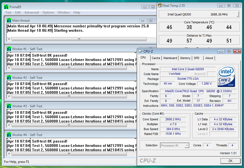Click the core temperature reading 38
The image size is (244, 168).
[x=189, y=27]
